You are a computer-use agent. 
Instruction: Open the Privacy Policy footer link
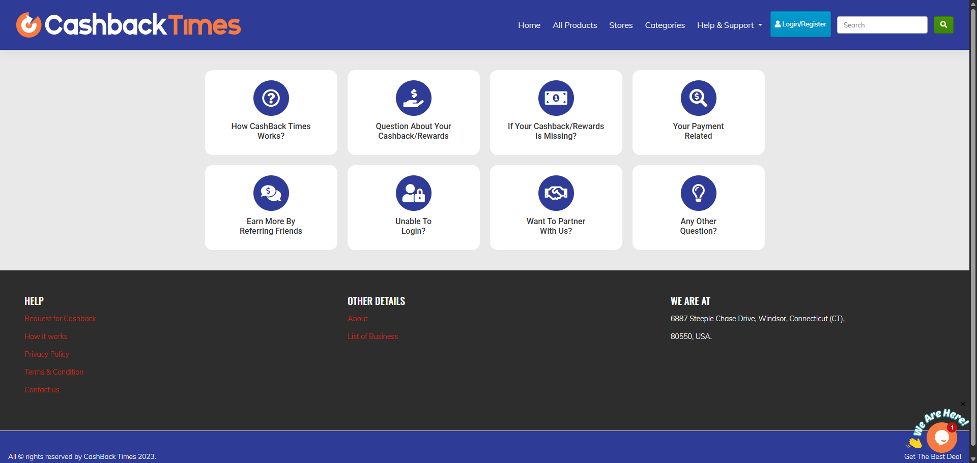click(47, 354)
